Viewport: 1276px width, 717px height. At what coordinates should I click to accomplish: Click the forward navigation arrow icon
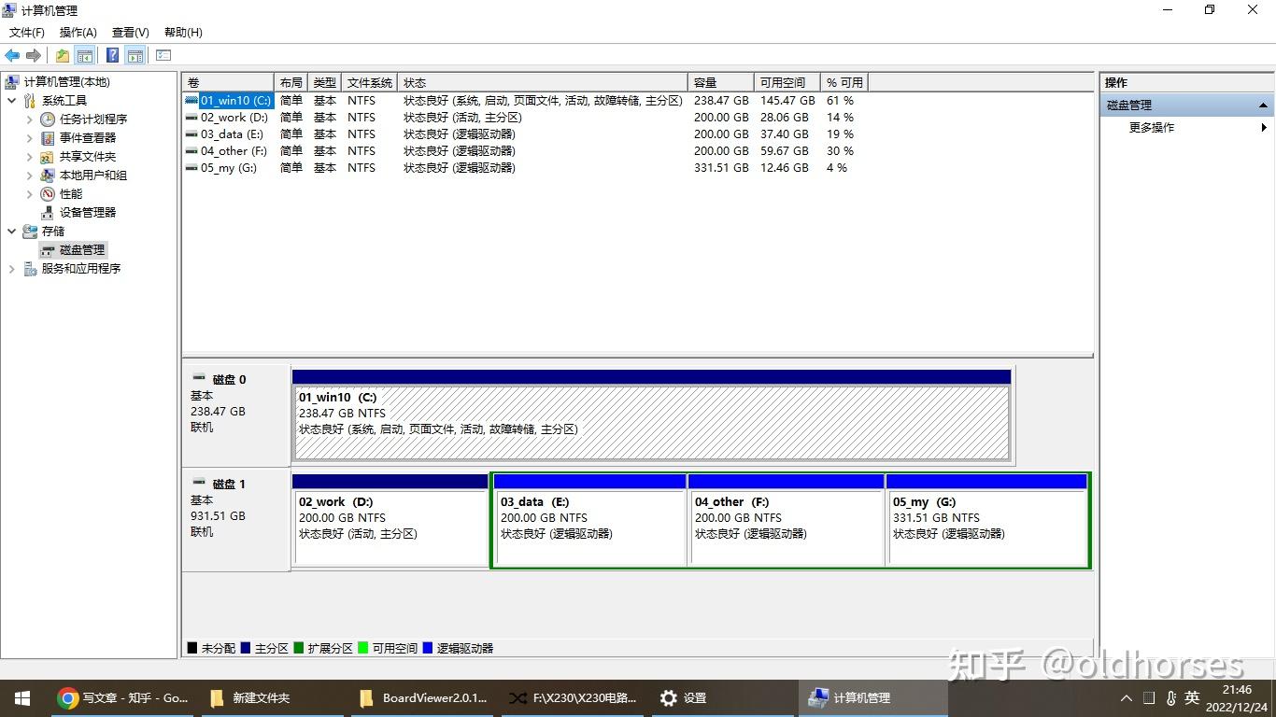point(35,55)
